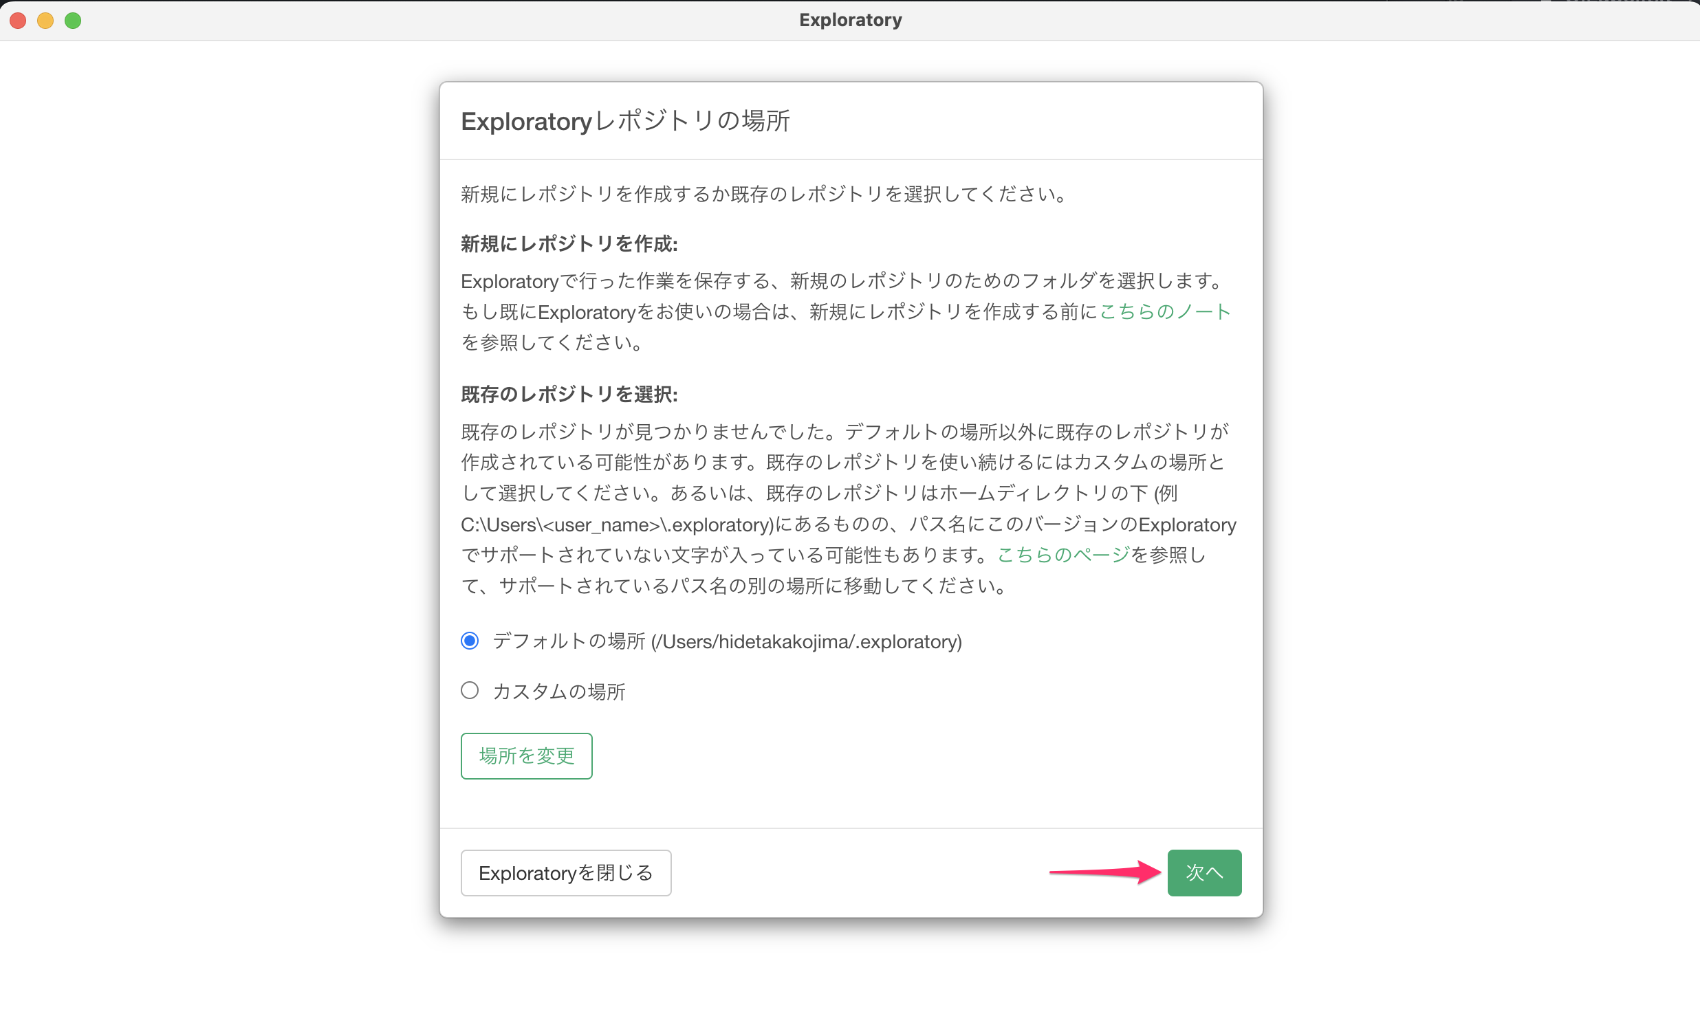Click the 既存のレポジトリを選択: heading

(569, 395)
